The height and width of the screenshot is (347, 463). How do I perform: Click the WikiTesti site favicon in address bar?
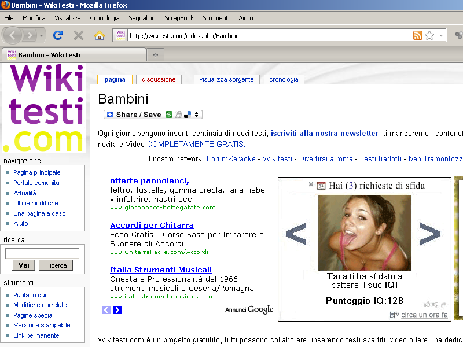coord(120,35)
